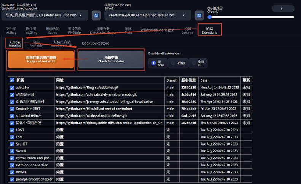Switch to the txt2img tab
301x184 pixels.
[x=11, y=30]
